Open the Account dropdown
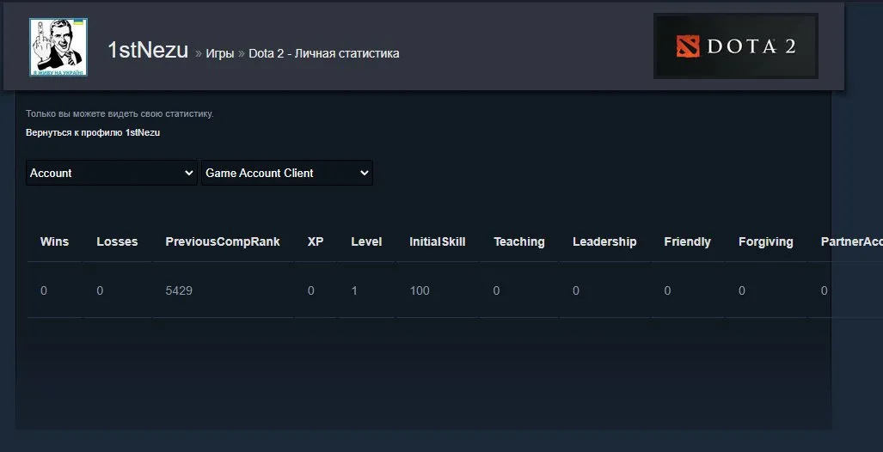Screen dimensions: 883x452 coord(112,173)
